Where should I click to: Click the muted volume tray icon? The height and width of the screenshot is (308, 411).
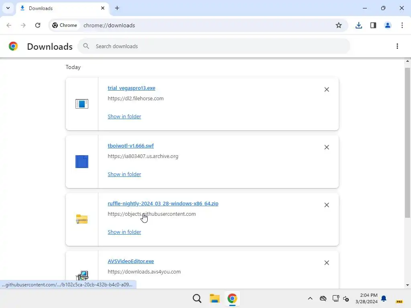[x=346, y=298]
